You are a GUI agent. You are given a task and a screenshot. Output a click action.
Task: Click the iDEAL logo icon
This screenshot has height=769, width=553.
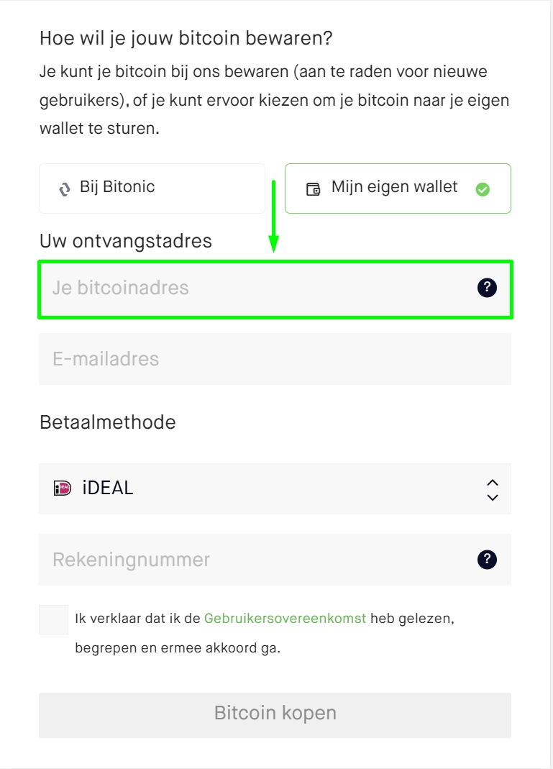[63, 488]
